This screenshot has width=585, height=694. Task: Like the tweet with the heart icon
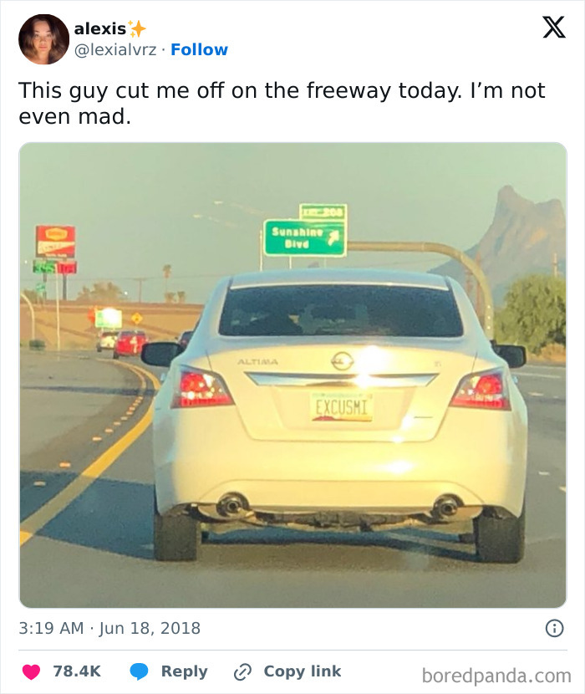[31, 671]
